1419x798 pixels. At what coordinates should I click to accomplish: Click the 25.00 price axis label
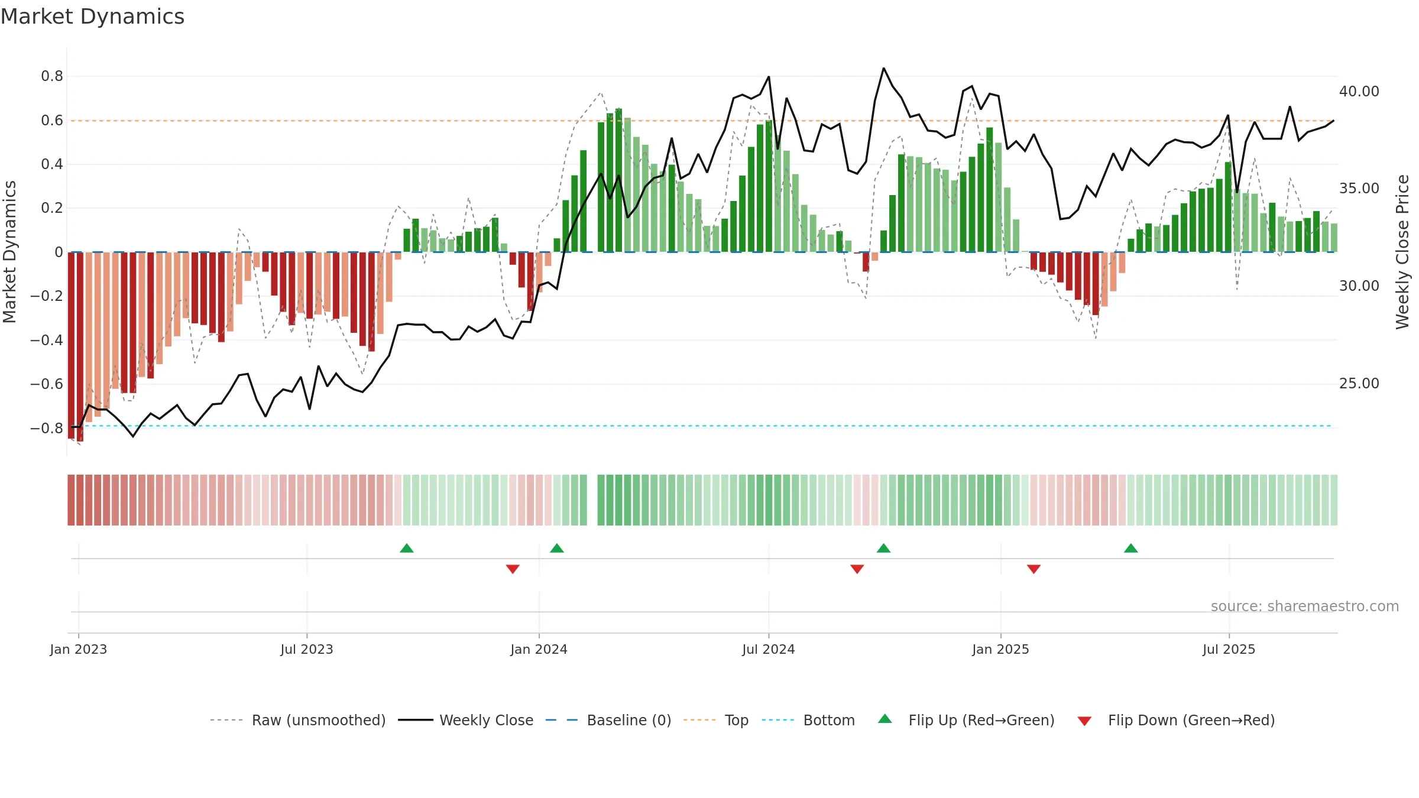tap(1359, 384)
